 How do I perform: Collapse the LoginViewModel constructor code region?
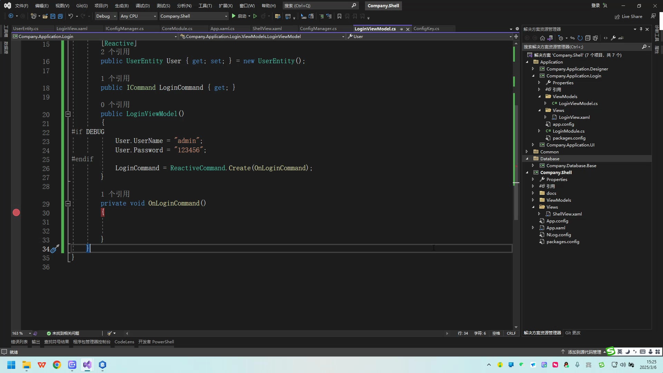click(68, 114)
